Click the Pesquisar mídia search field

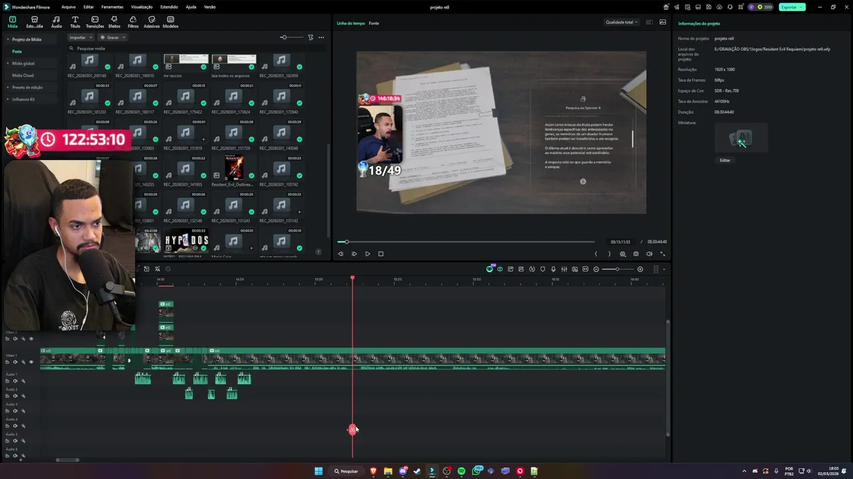(197, 49)
